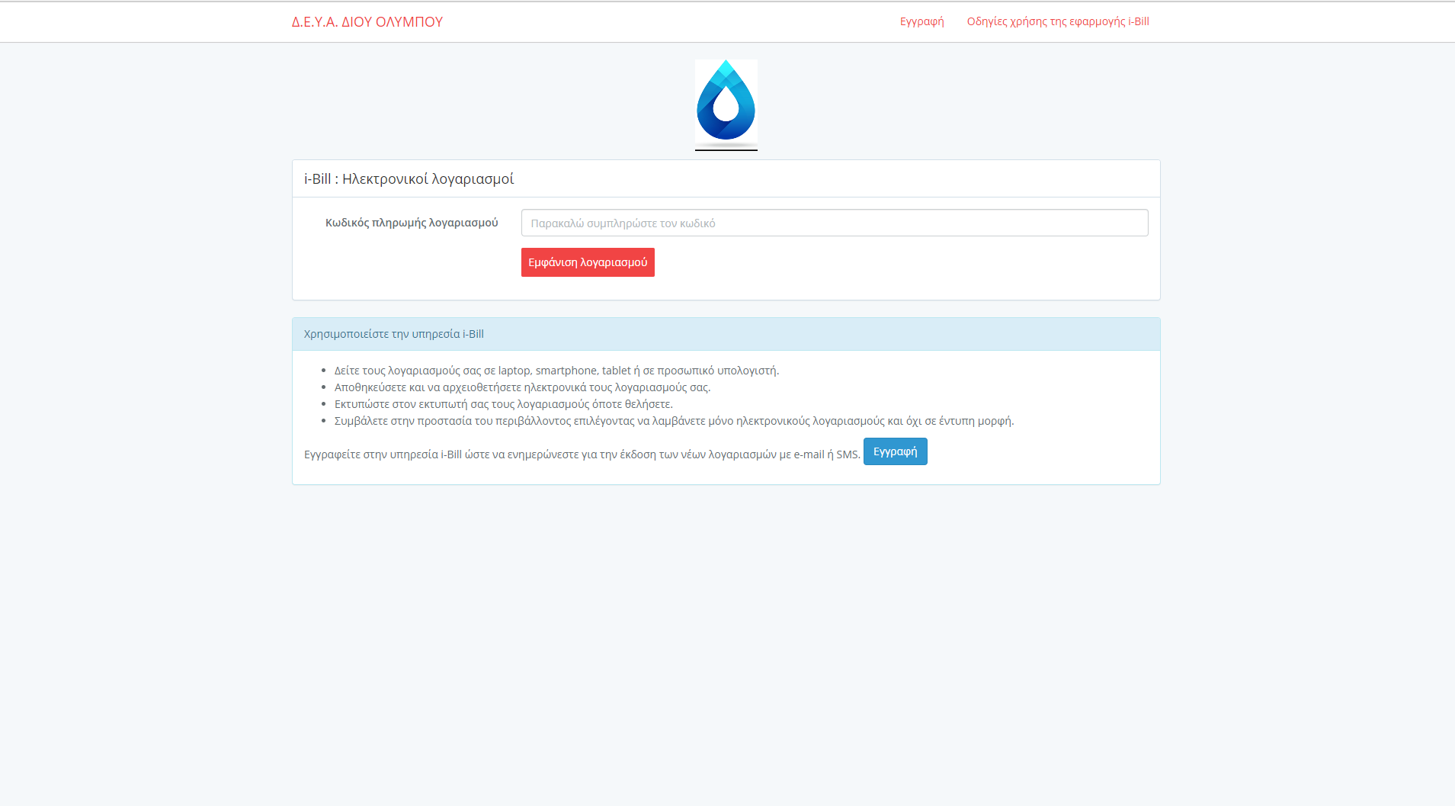Click the bullet starting with Αποθηκεύσετε

tap(522, 387)
